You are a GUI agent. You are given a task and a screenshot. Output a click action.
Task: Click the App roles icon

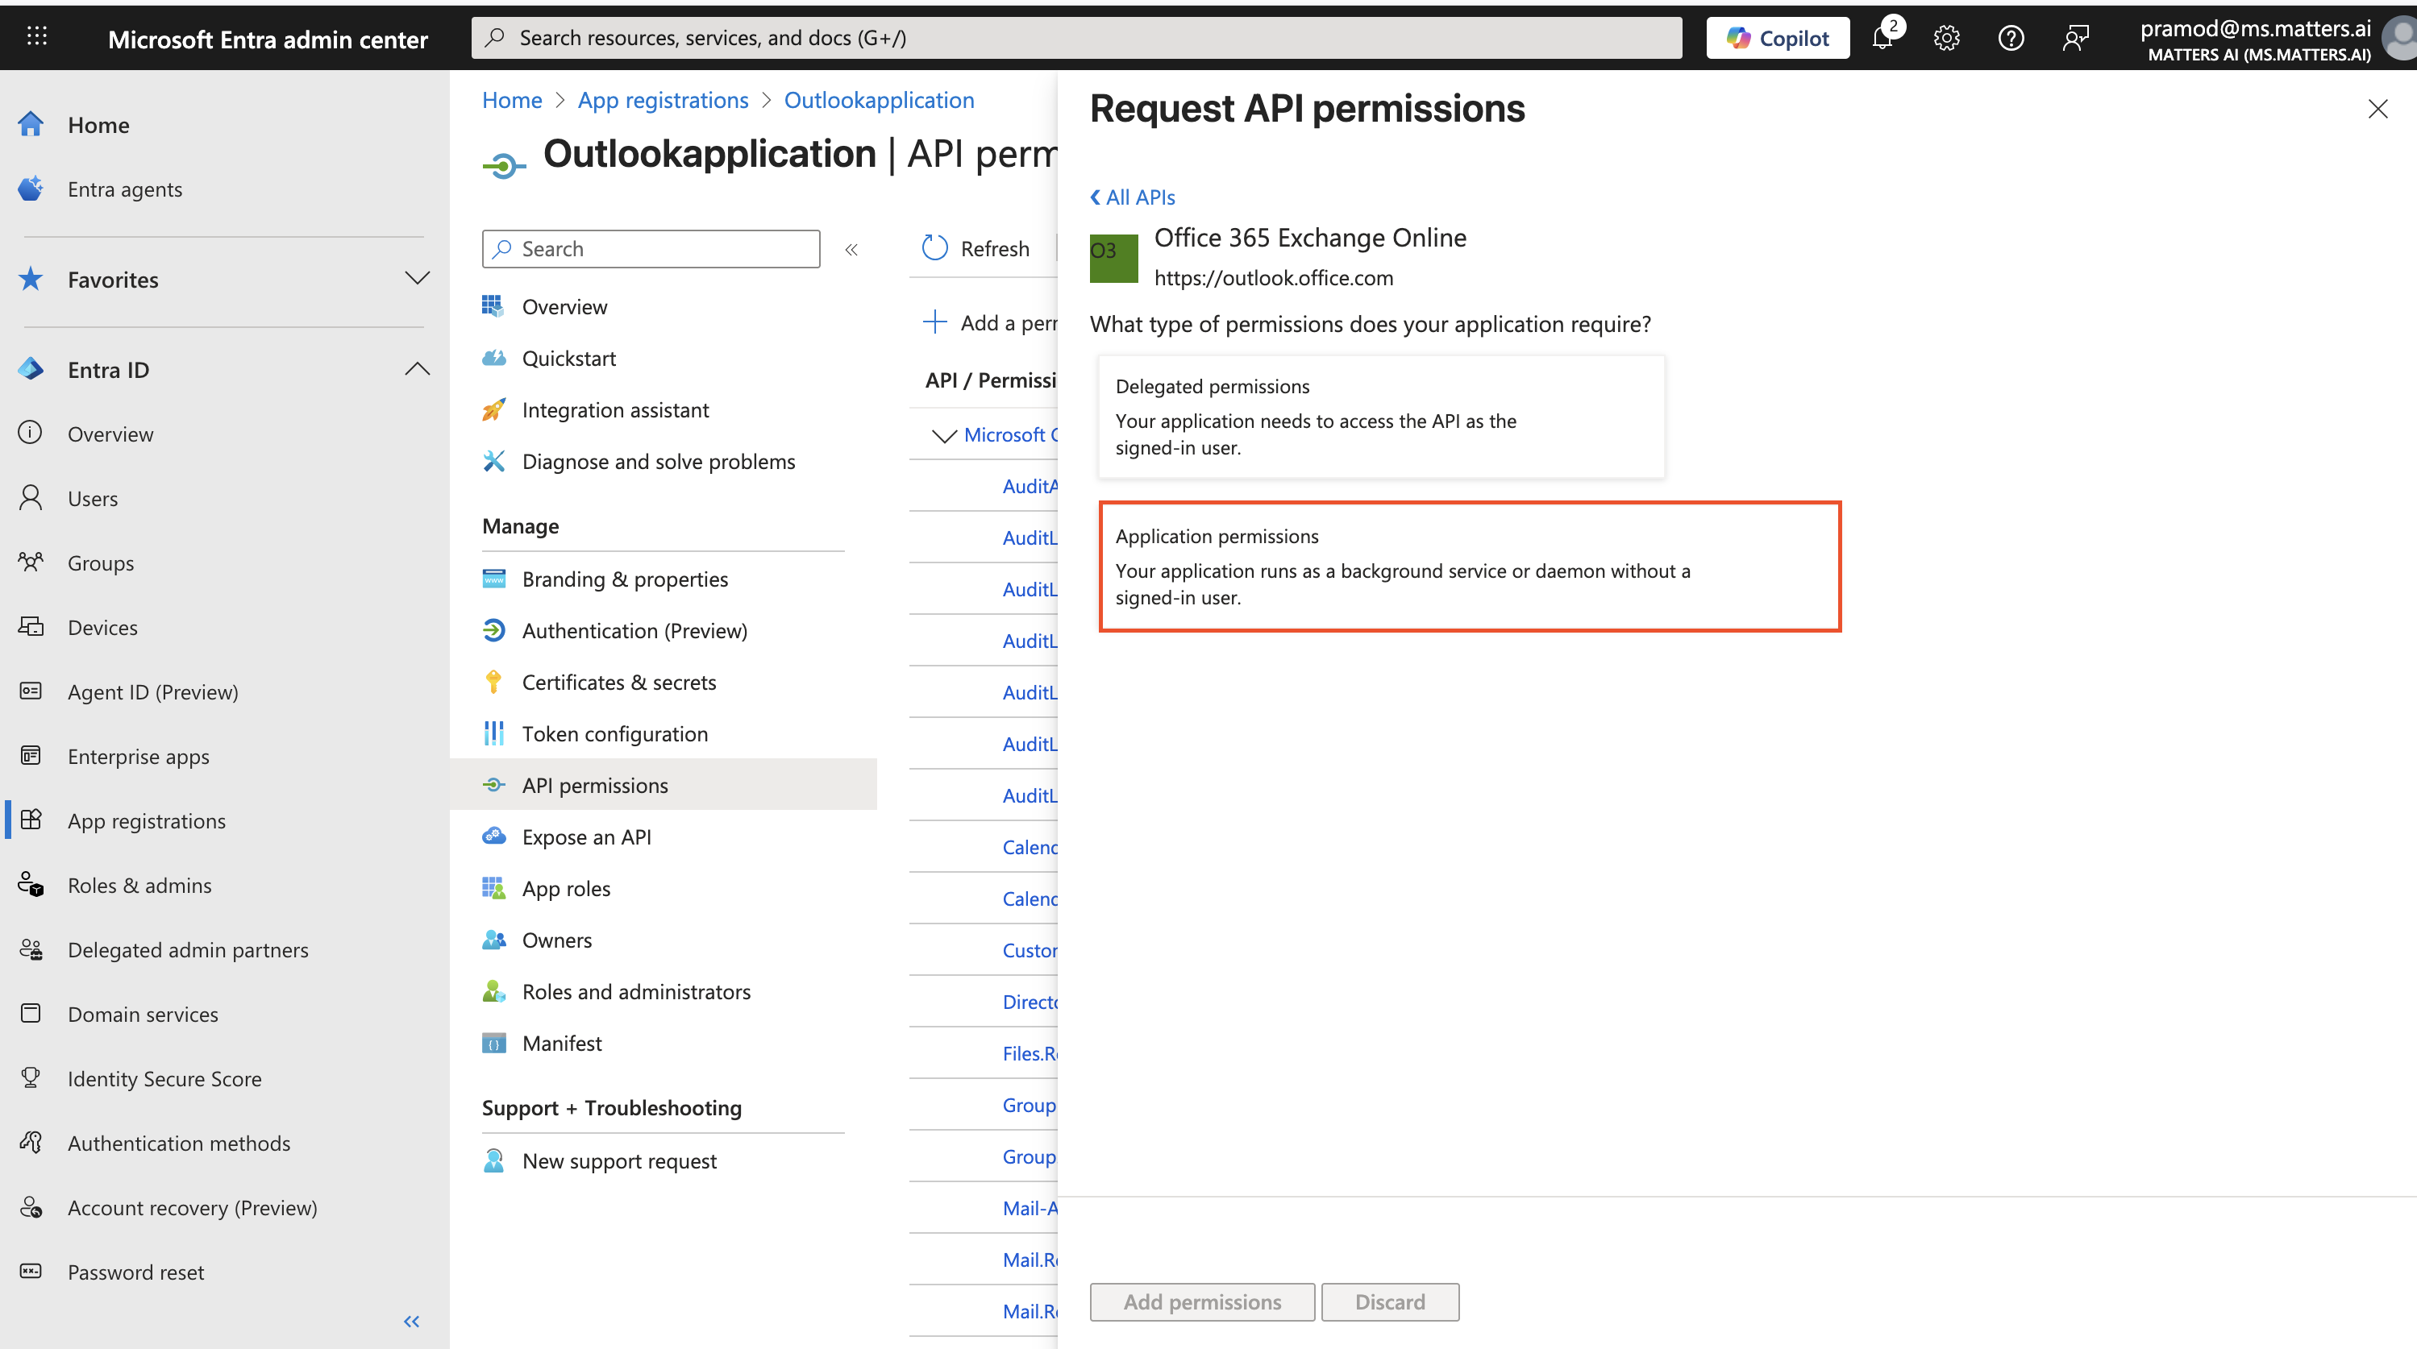point(493,888)
